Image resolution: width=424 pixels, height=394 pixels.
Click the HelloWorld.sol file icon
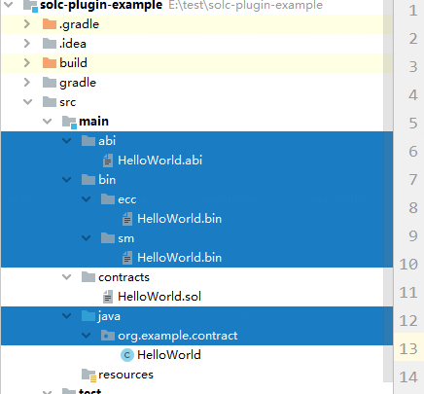[x=108, y=297]
